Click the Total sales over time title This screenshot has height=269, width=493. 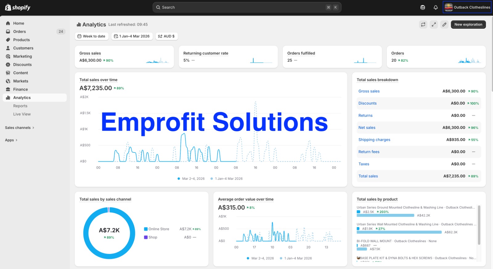(98, 80)
